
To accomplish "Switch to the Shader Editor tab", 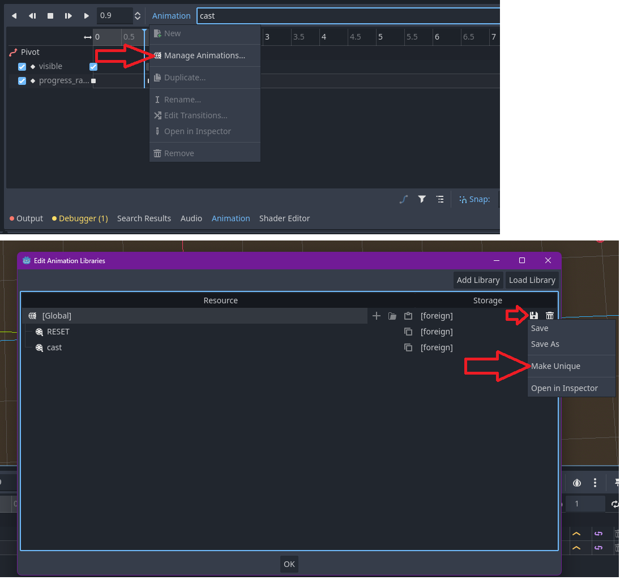I will click(x=284, y=218).
